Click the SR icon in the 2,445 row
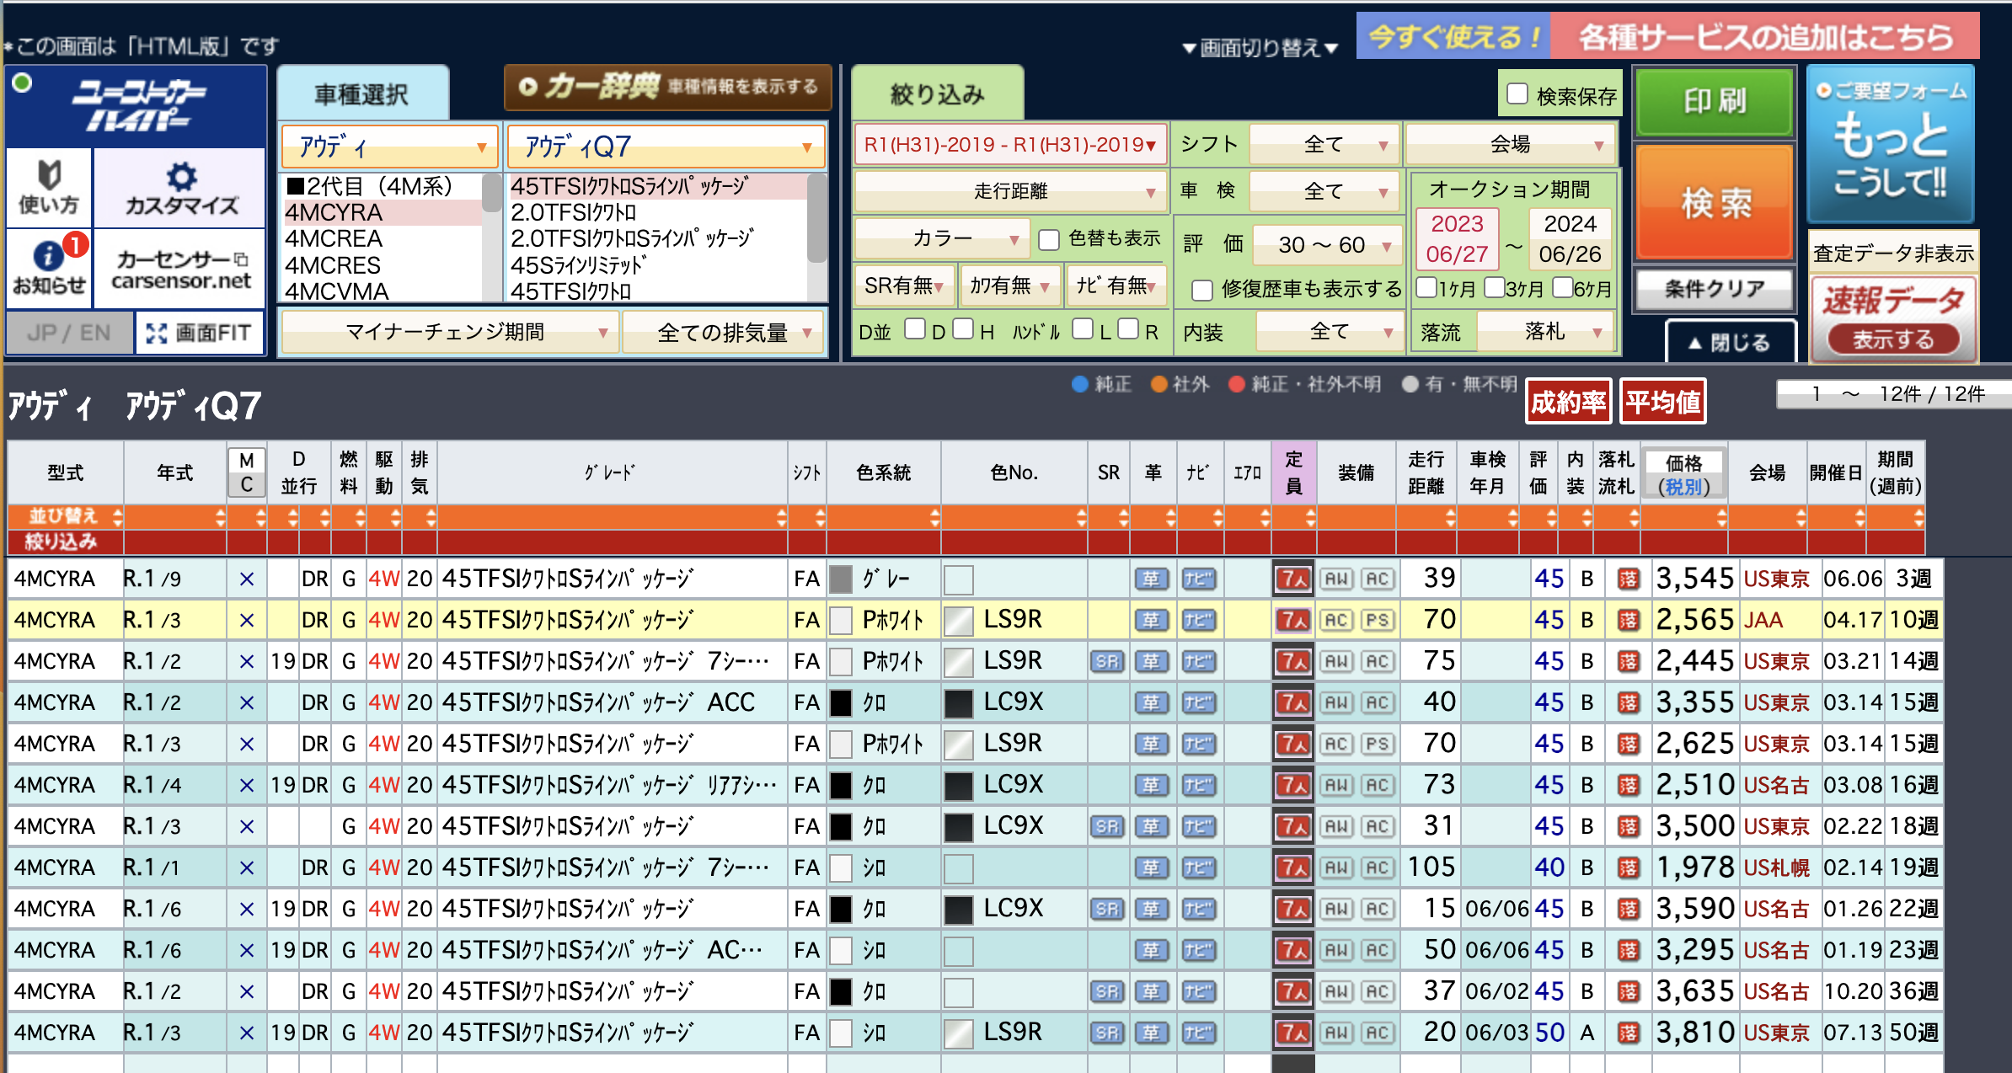This screenshot has width=2012, height=1073. (x=1107, y=661)
